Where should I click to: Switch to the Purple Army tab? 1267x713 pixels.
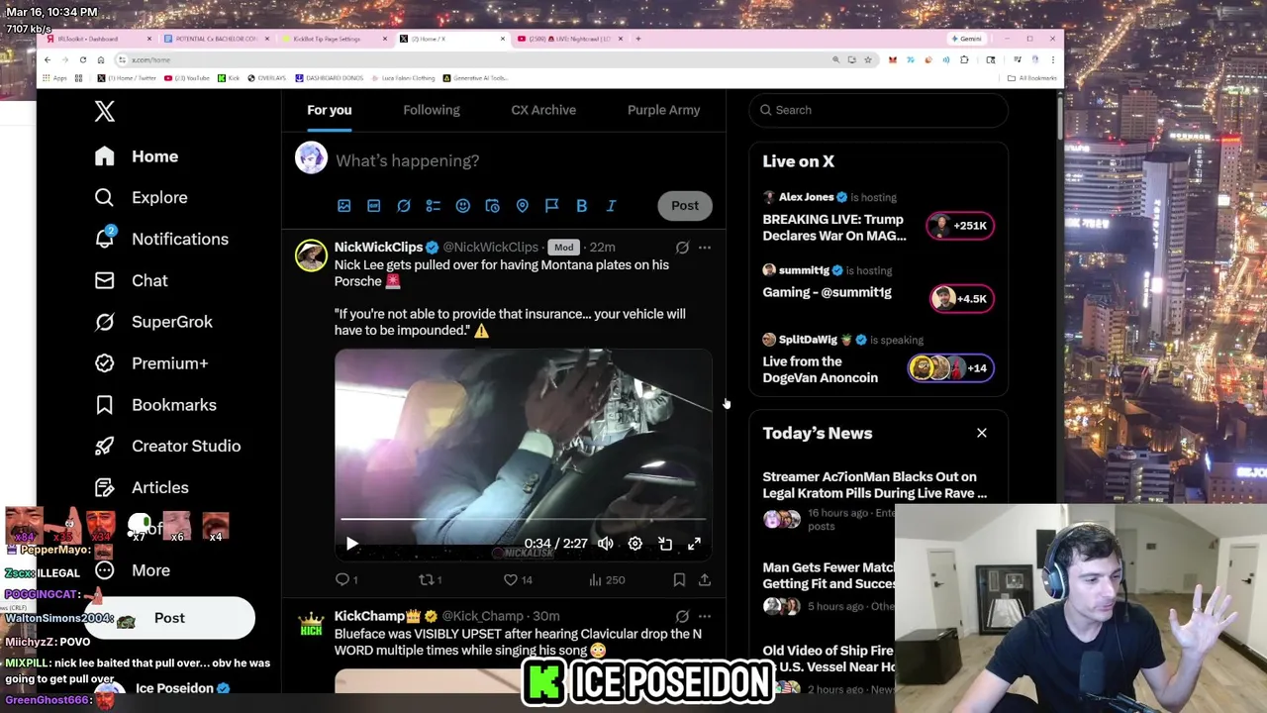coord(663,110)
